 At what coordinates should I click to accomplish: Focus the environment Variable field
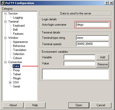80,57
